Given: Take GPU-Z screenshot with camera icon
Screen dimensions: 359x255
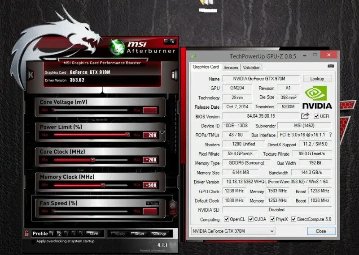Looking at the screenshot, I should (x=331, y=66).
